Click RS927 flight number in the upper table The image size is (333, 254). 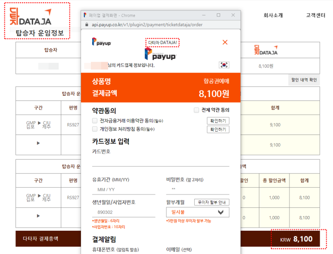pos(73,125)
